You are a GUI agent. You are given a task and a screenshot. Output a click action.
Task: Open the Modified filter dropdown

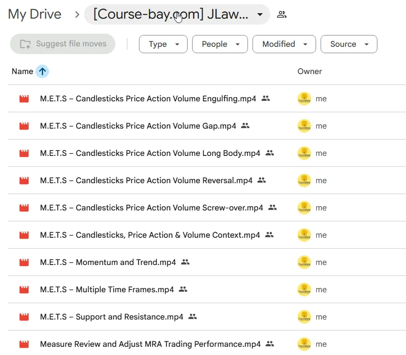pos(284,44)
